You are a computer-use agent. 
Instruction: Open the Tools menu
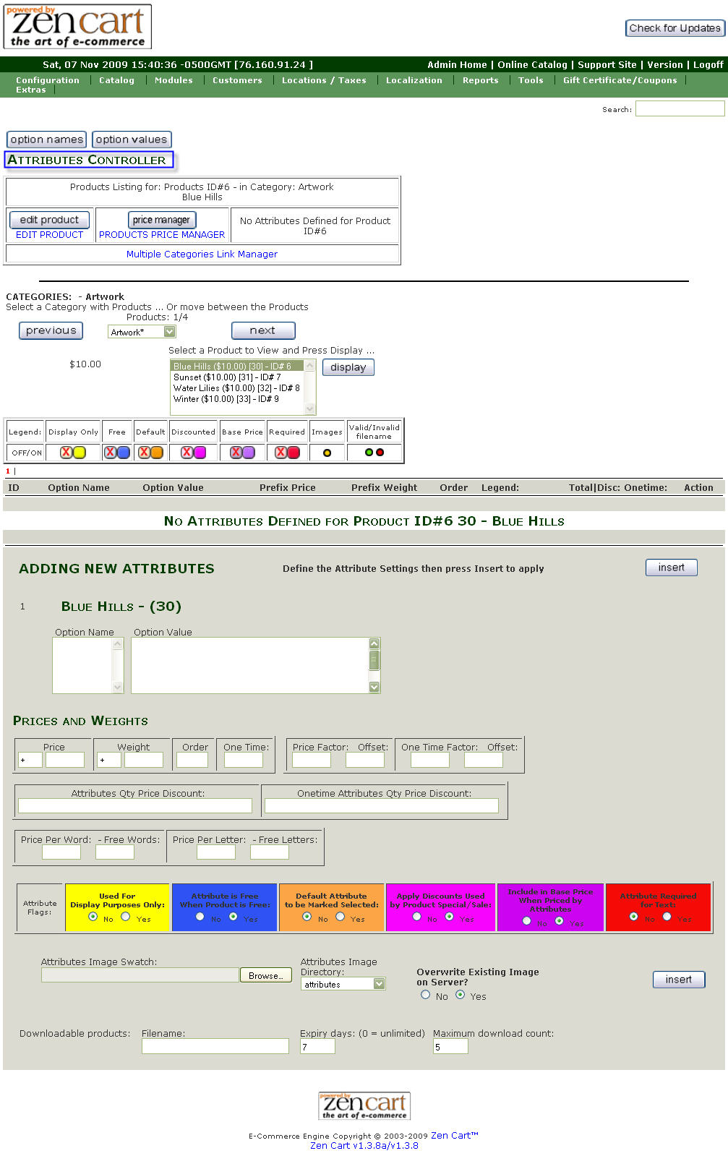[531, 80]
